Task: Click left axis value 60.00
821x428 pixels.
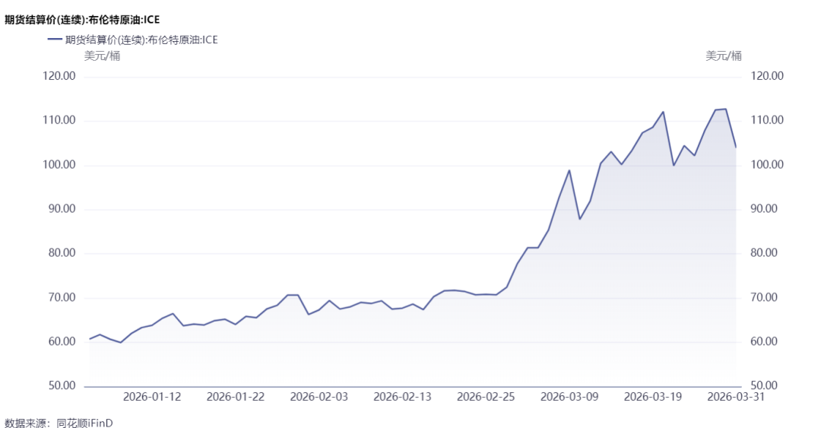Action: click(x=62, y=341)
